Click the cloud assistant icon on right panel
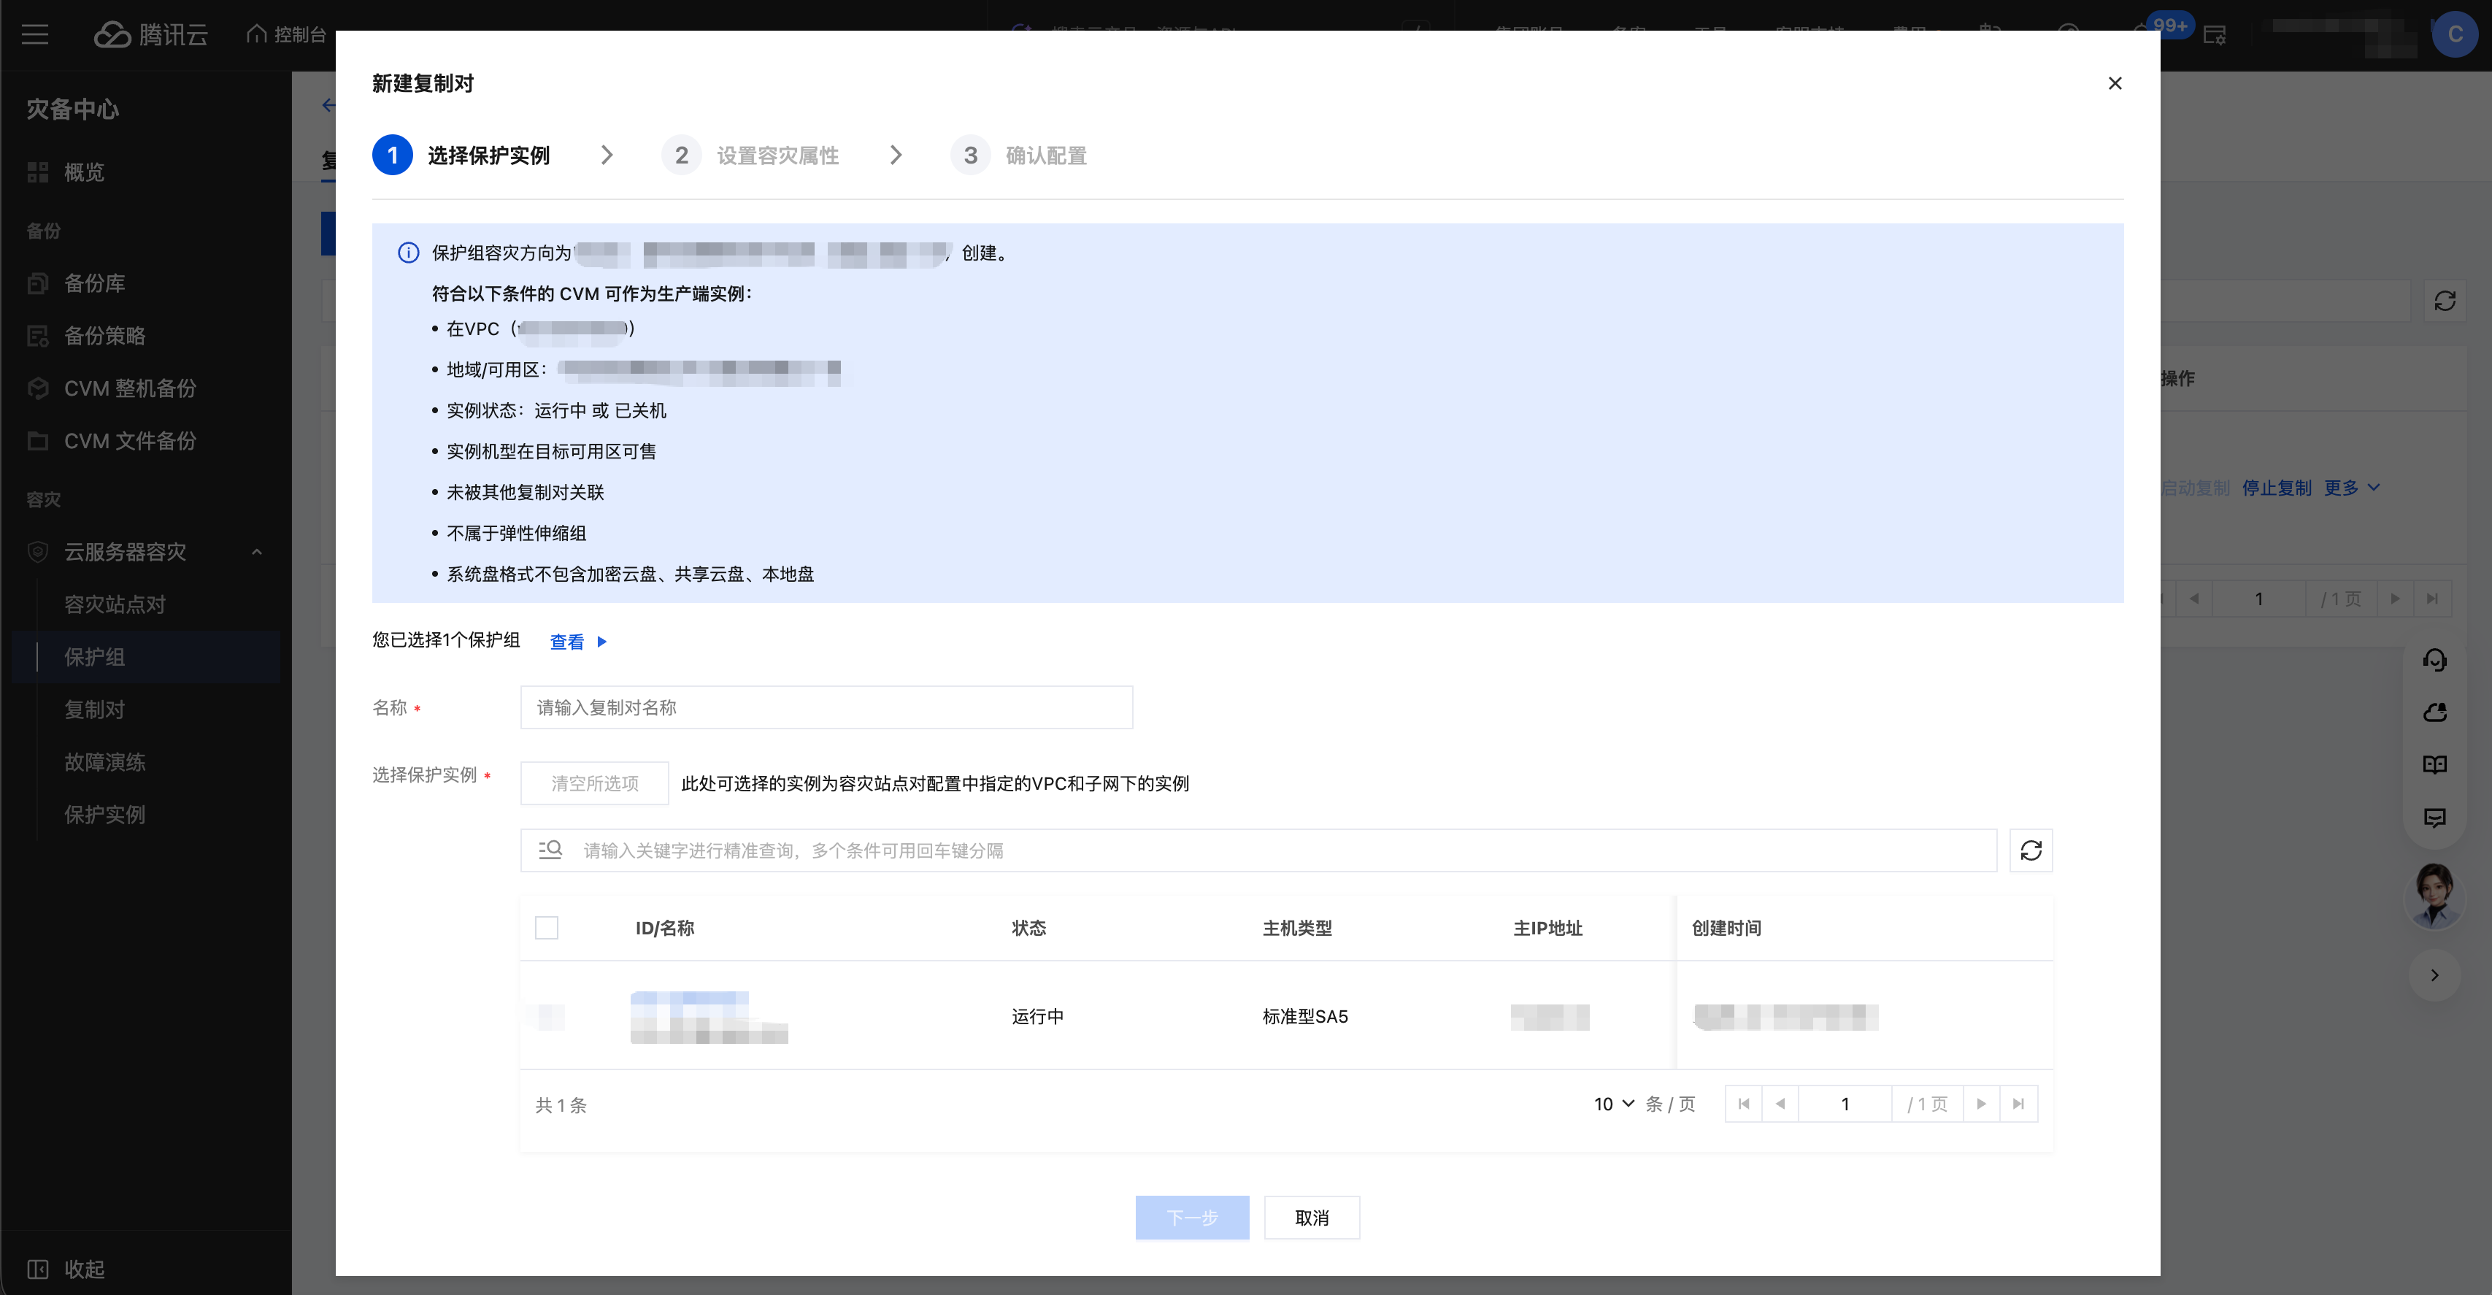Screen dimensions: 2492x1295 2434,712
